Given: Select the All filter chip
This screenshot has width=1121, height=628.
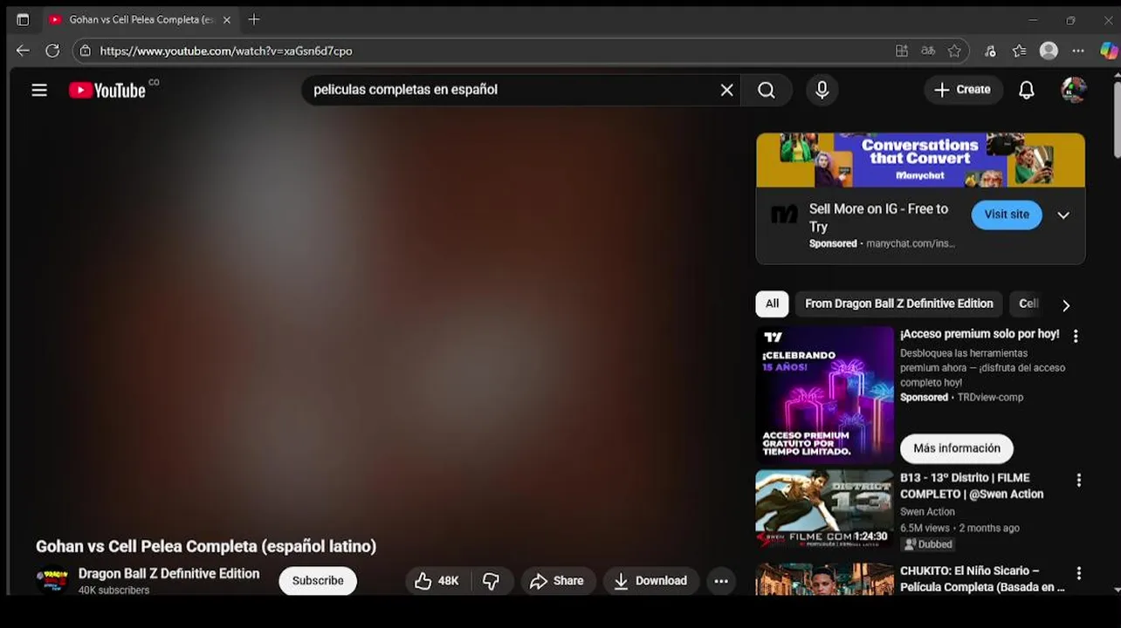Looking at the screenshot, I should tap(772, 304).
